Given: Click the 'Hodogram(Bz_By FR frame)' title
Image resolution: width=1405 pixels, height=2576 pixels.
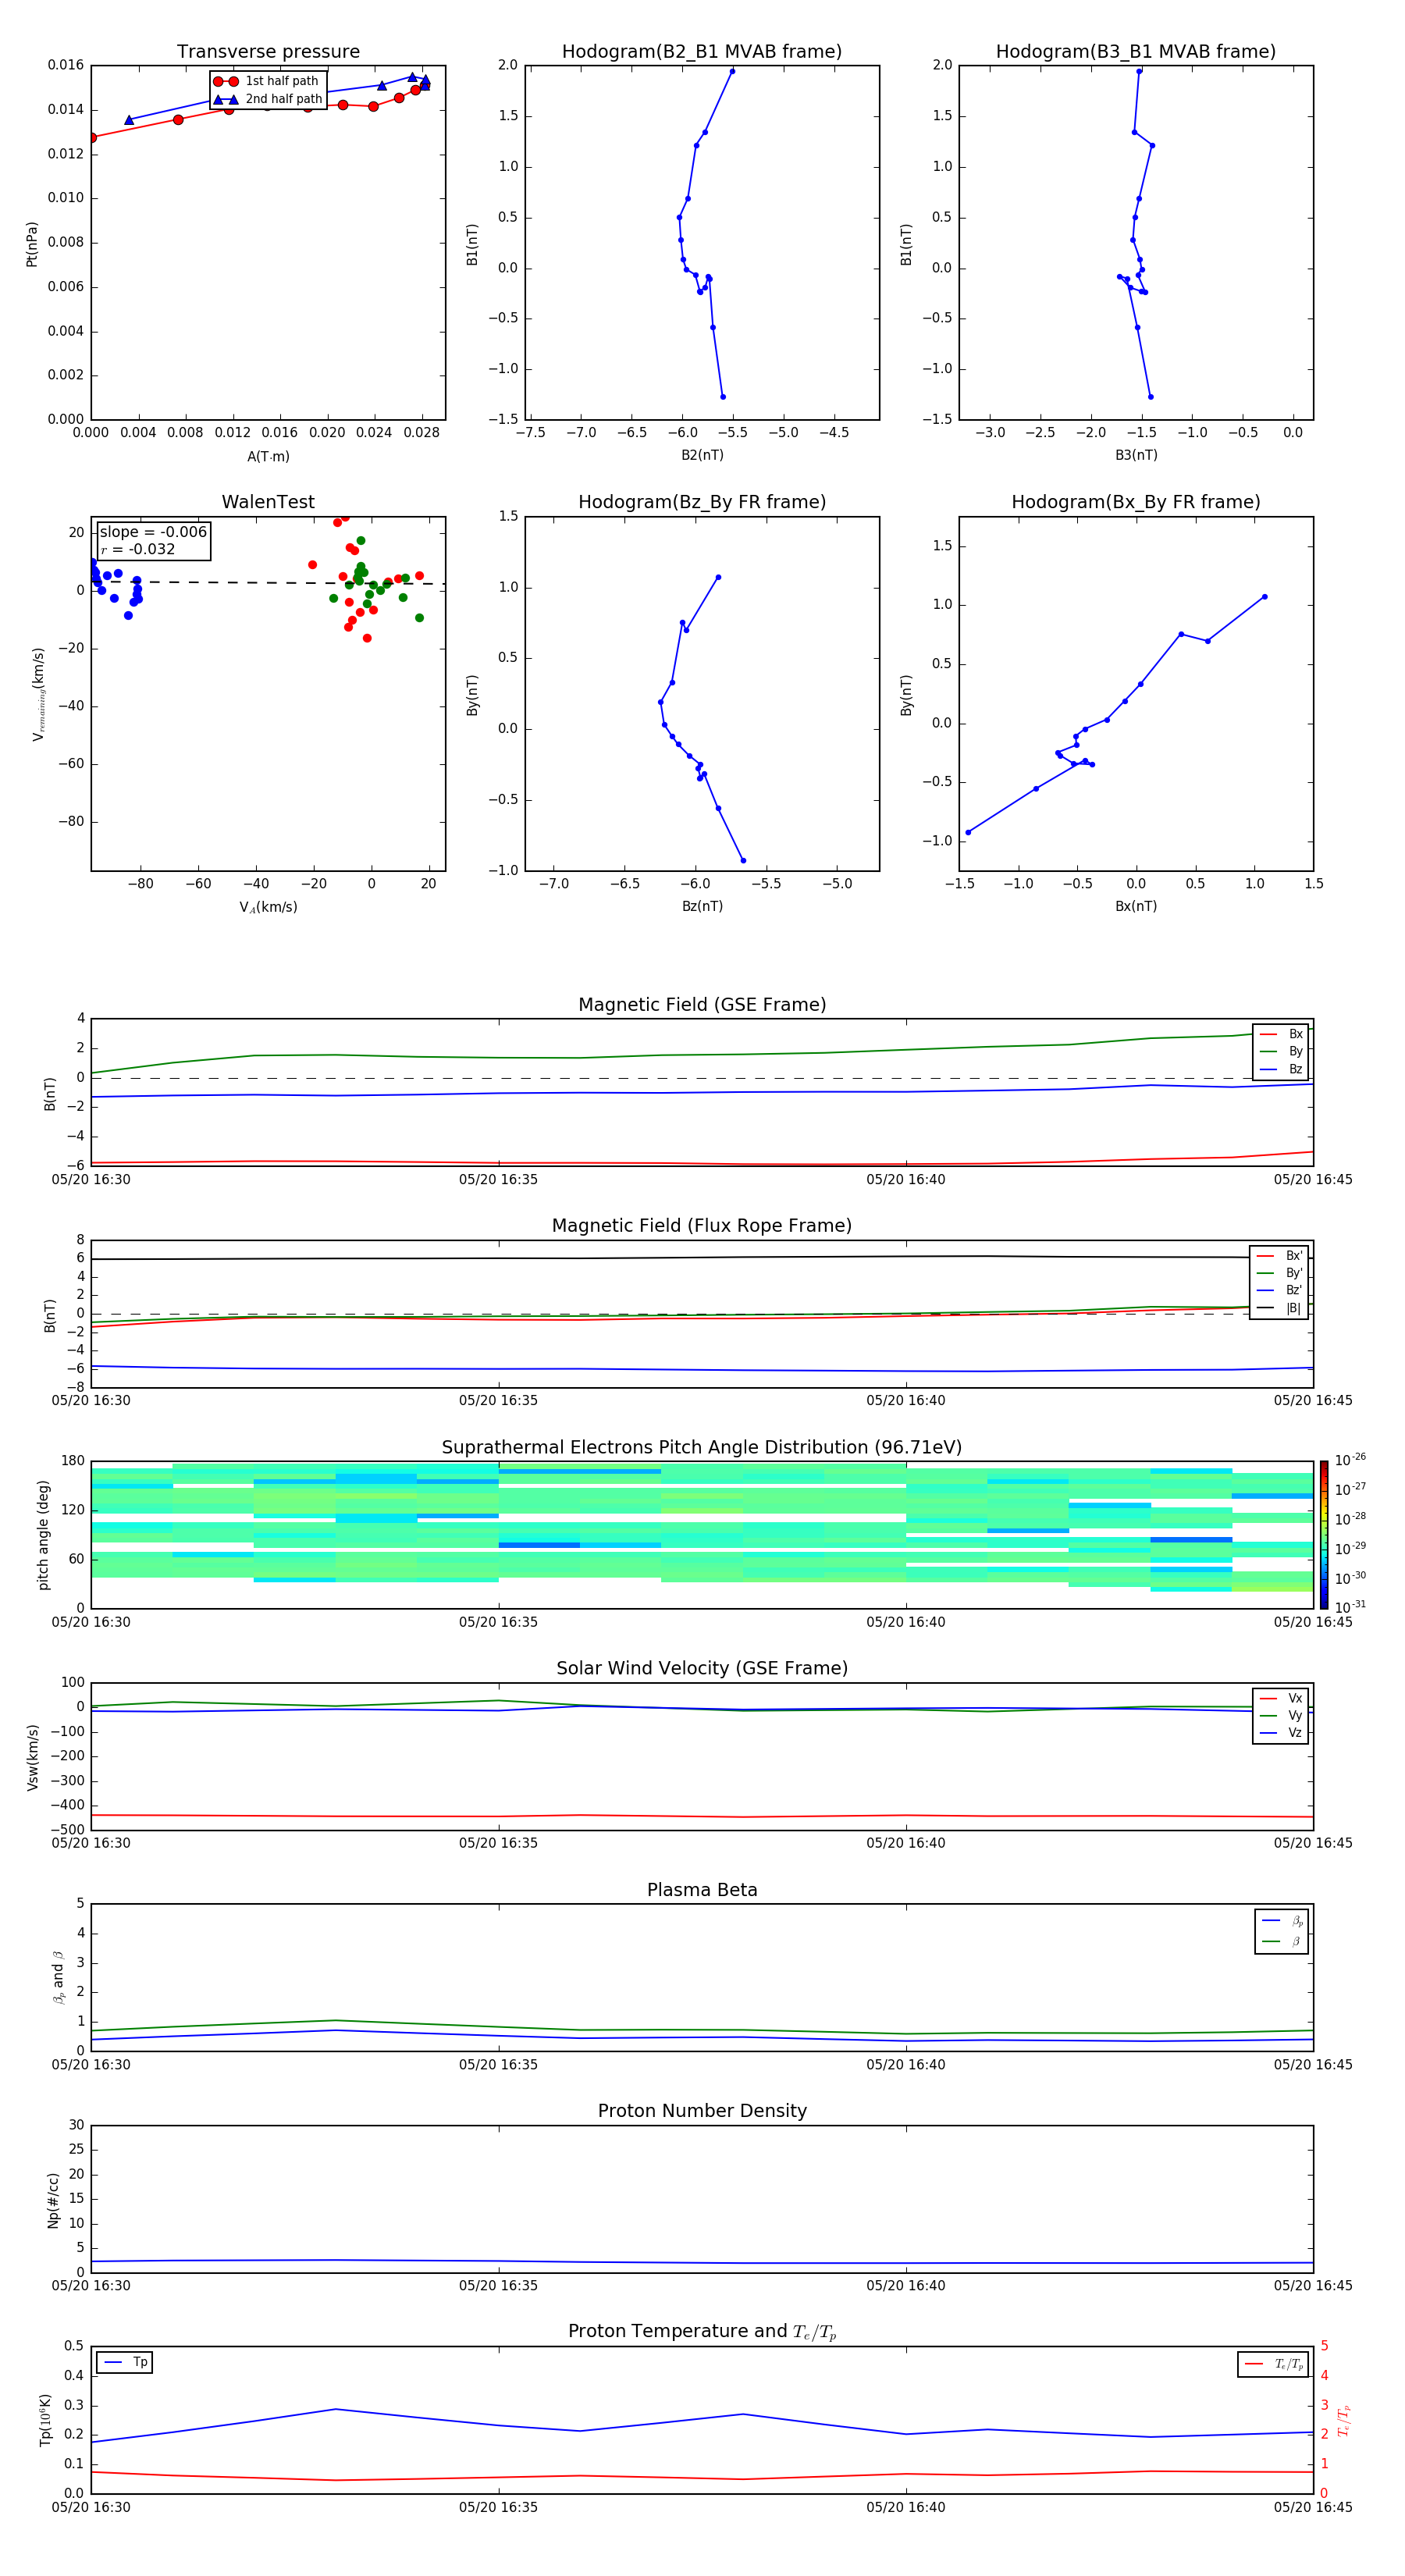Looking at the screenshot, I should [702, 502].
